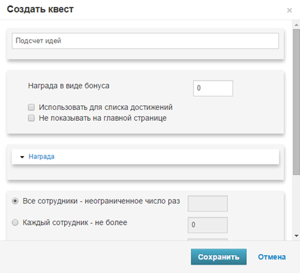Click the Награда в виде бонуса label
Screen dimensions: 300x273
(69, 86)
